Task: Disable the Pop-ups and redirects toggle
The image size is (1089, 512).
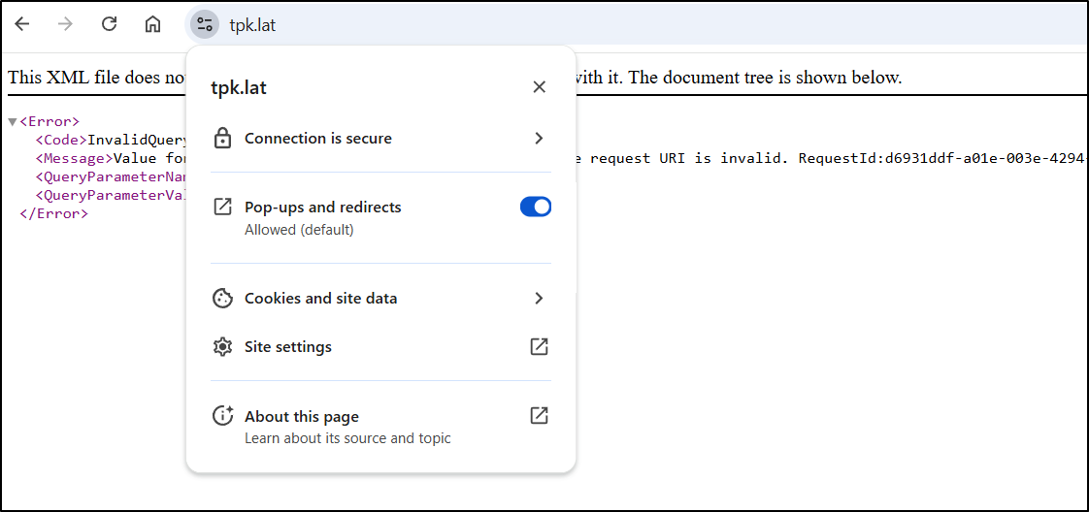Action: (536, 207)
